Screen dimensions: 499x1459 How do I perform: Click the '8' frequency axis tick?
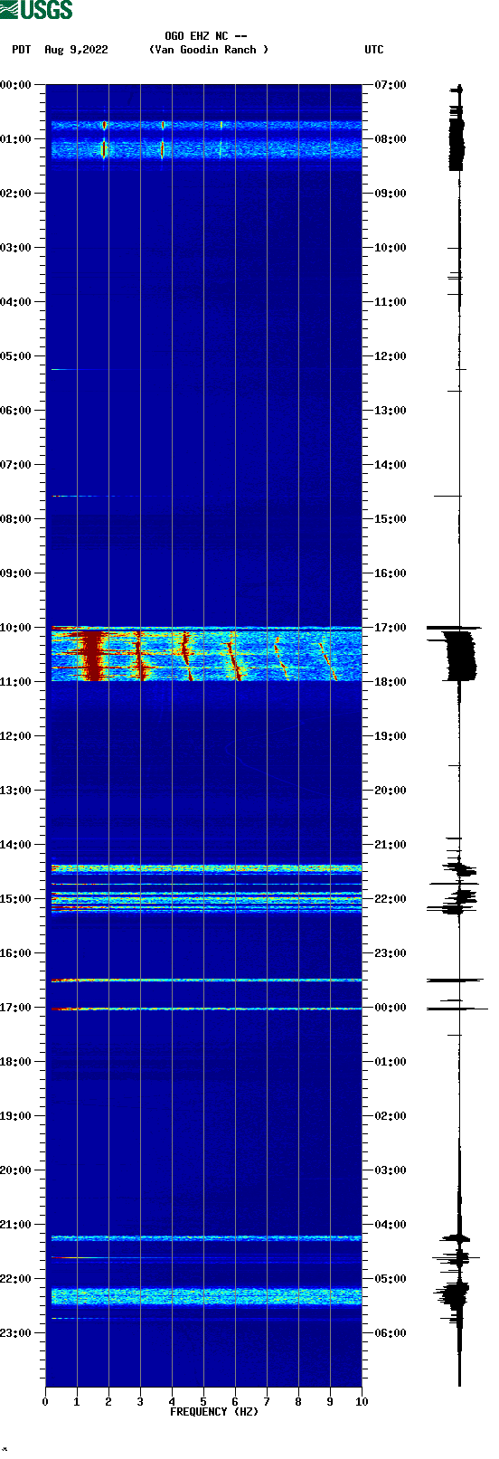[298, 1402]
